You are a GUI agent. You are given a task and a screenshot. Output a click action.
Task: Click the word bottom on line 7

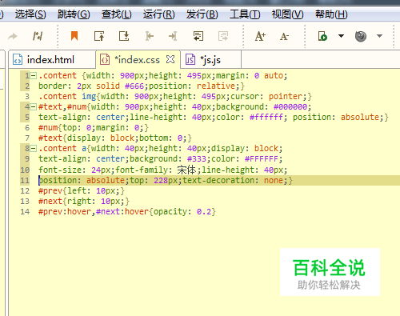154,138
